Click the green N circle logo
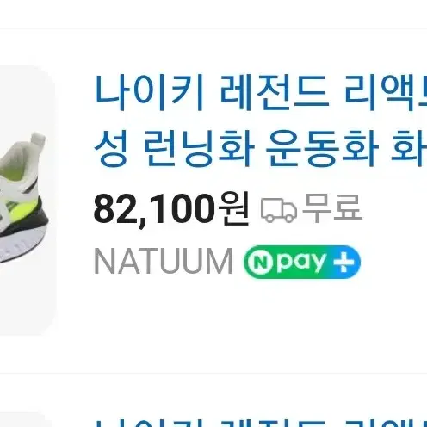Screen dimensions: 427x427 pyautogui.click(x=260, y=263)
